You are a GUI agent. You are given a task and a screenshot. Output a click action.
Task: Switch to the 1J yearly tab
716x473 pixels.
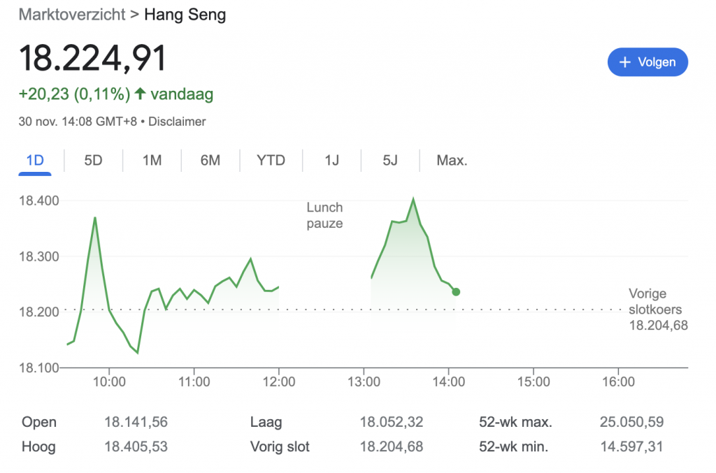331,160
